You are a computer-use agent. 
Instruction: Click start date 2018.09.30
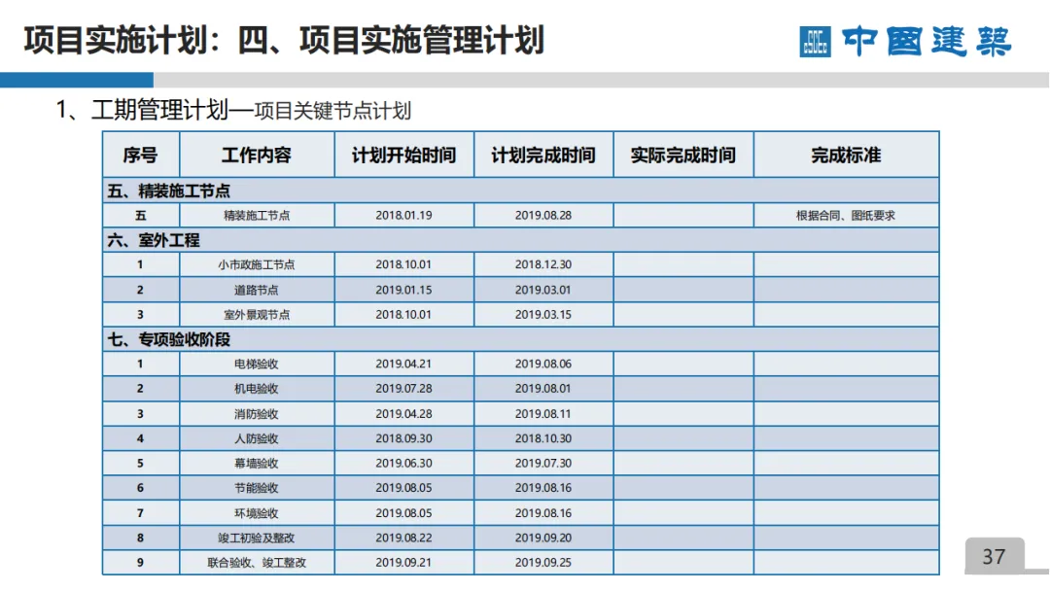tap(403, 439)
